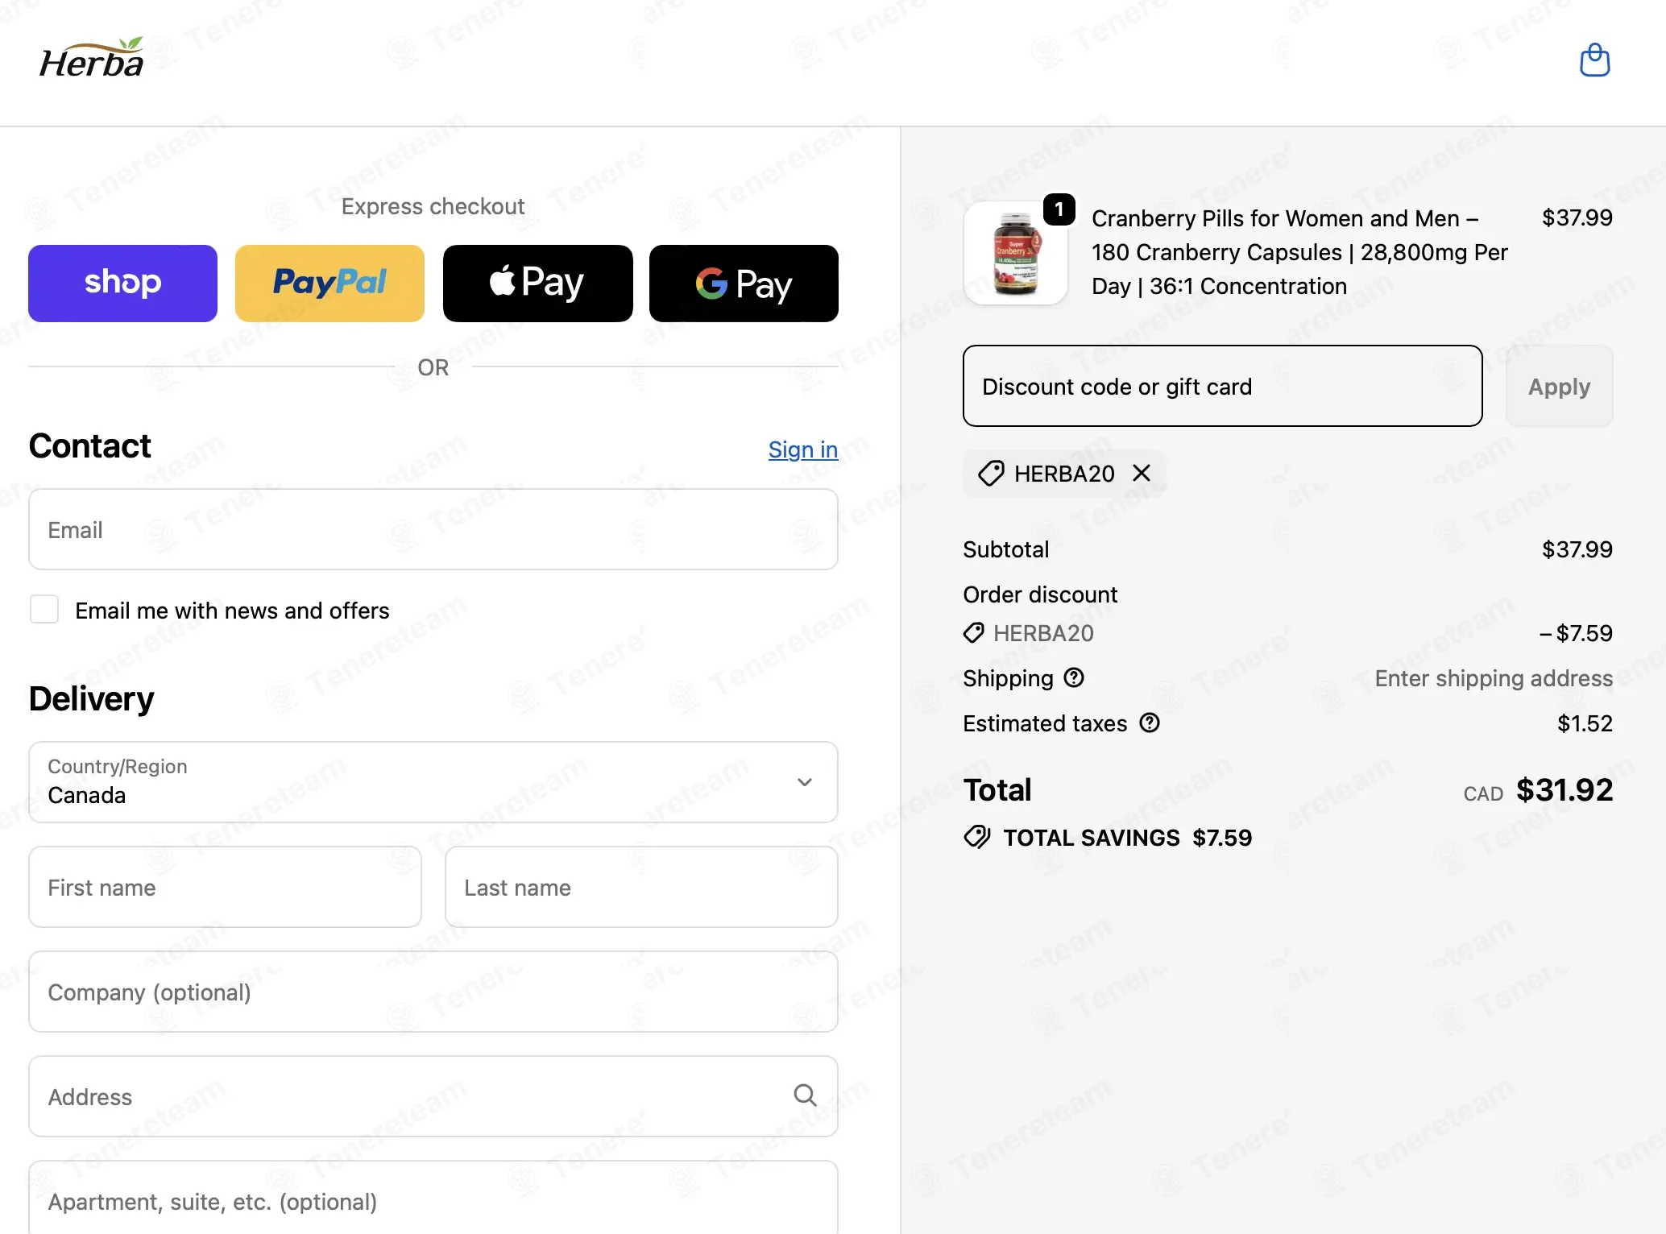Pay with Shop Pay express button
Image resolution: width=1666 pixels, height=1234 pixels.
(122, 284)
